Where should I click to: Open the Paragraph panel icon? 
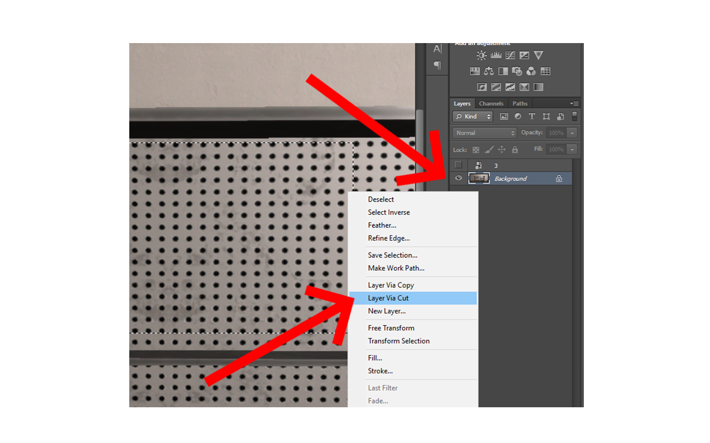click(x=437, y=65)
